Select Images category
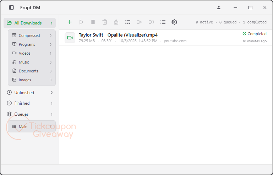The image size is (273, 175). pyautogui.click(x=32, y=80)
